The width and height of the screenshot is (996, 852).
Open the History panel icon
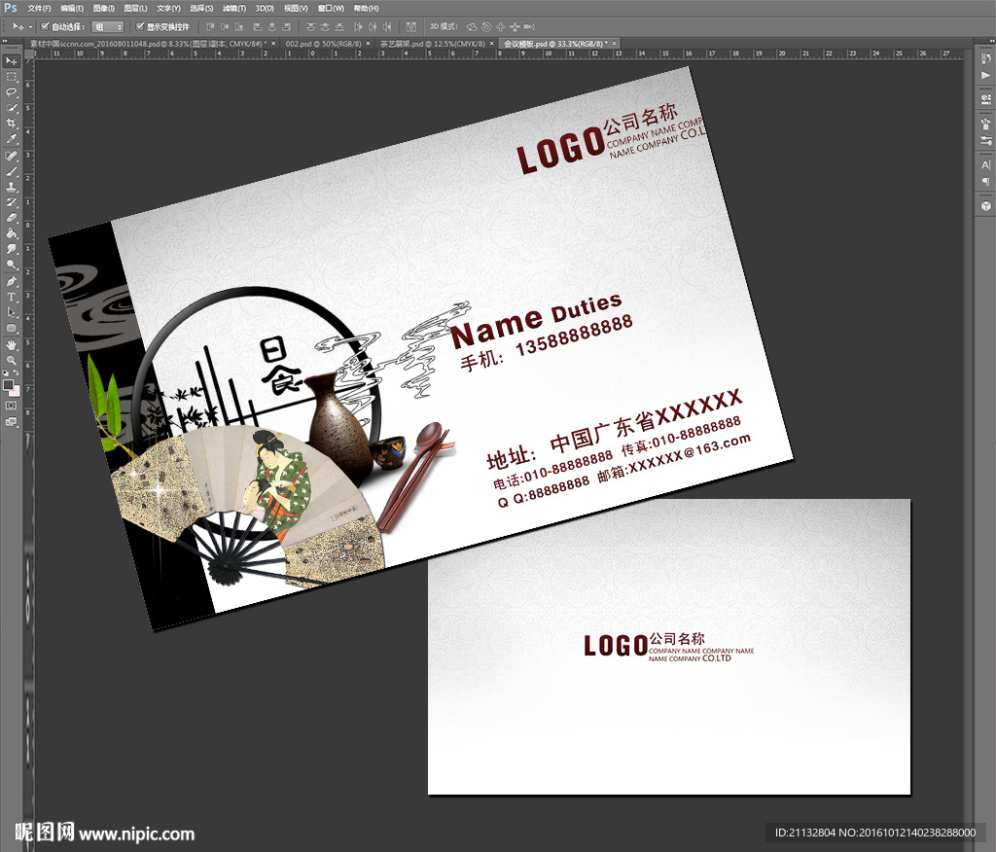[x=985, y=59]
